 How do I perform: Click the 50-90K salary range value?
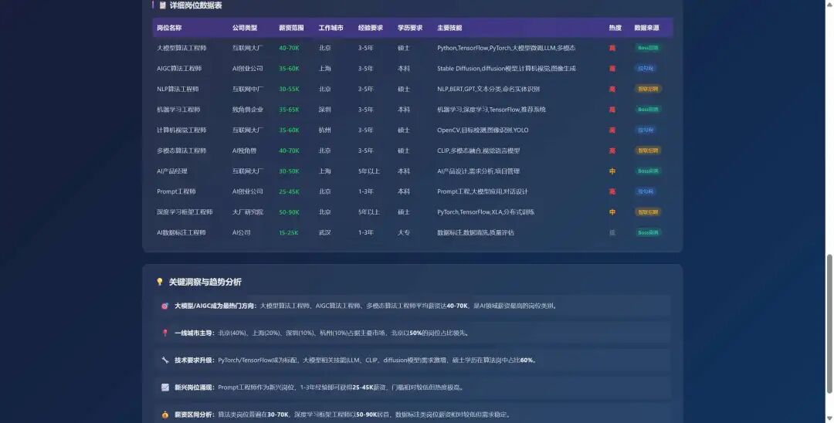pyautogui.click(x=289, y=212)
